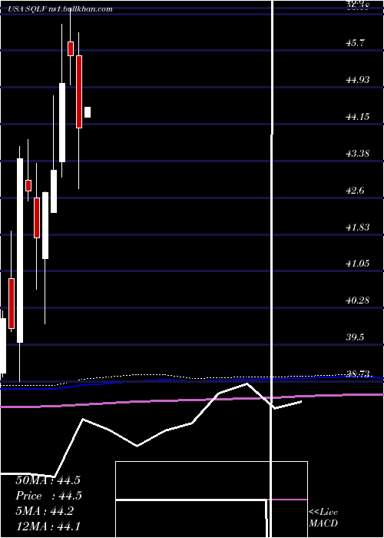Select the 40.28 price axis label
The width and height of the screenshot is (384, 538).
tap(358, 301)
